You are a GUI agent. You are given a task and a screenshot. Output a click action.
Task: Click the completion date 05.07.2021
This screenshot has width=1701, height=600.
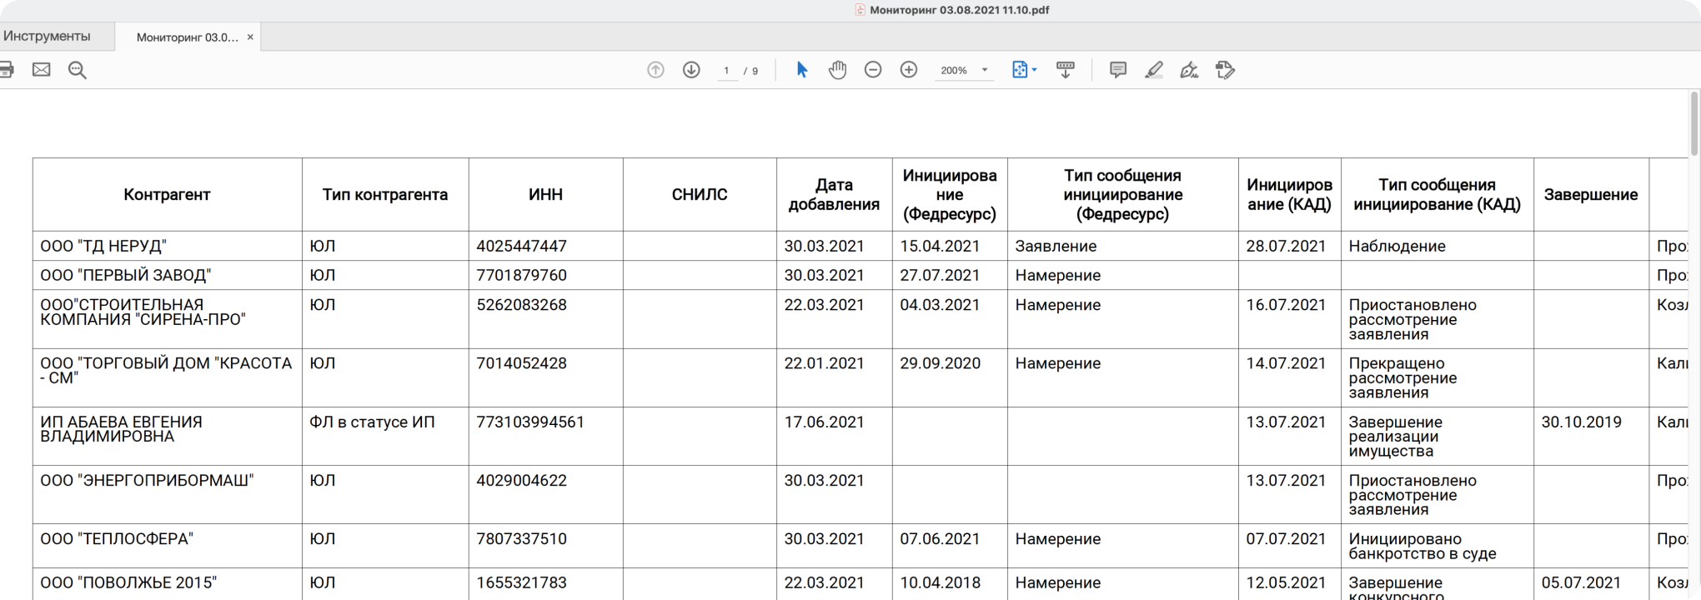1581,582
